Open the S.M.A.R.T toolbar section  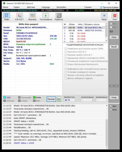pos(19,17)
